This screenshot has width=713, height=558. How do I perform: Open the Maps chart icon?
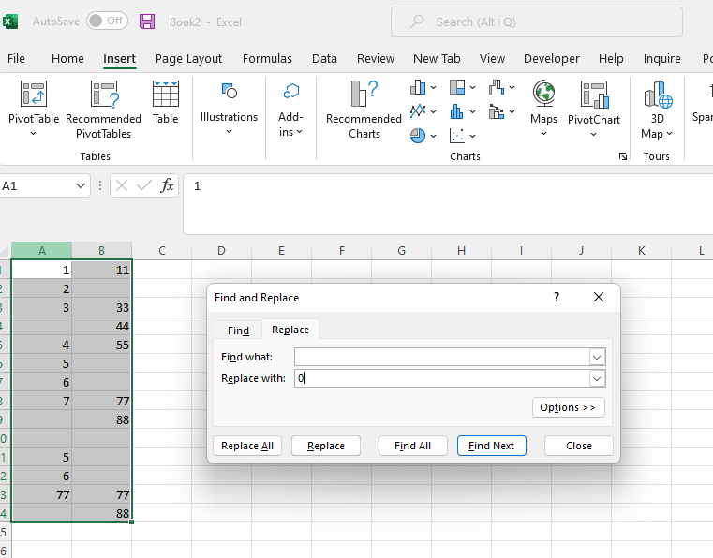(543, 95)
